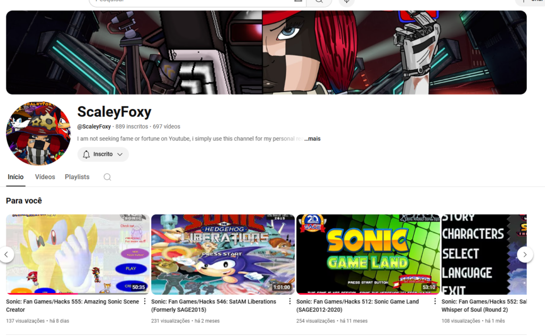Open options menu for Sonic Game Land video
The image size is (545, 336).
[435, 301]
